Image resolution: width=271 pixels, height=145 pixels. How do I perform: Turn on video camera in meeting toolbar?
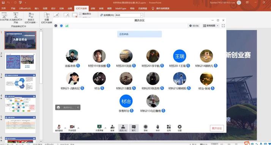[72, 128]
